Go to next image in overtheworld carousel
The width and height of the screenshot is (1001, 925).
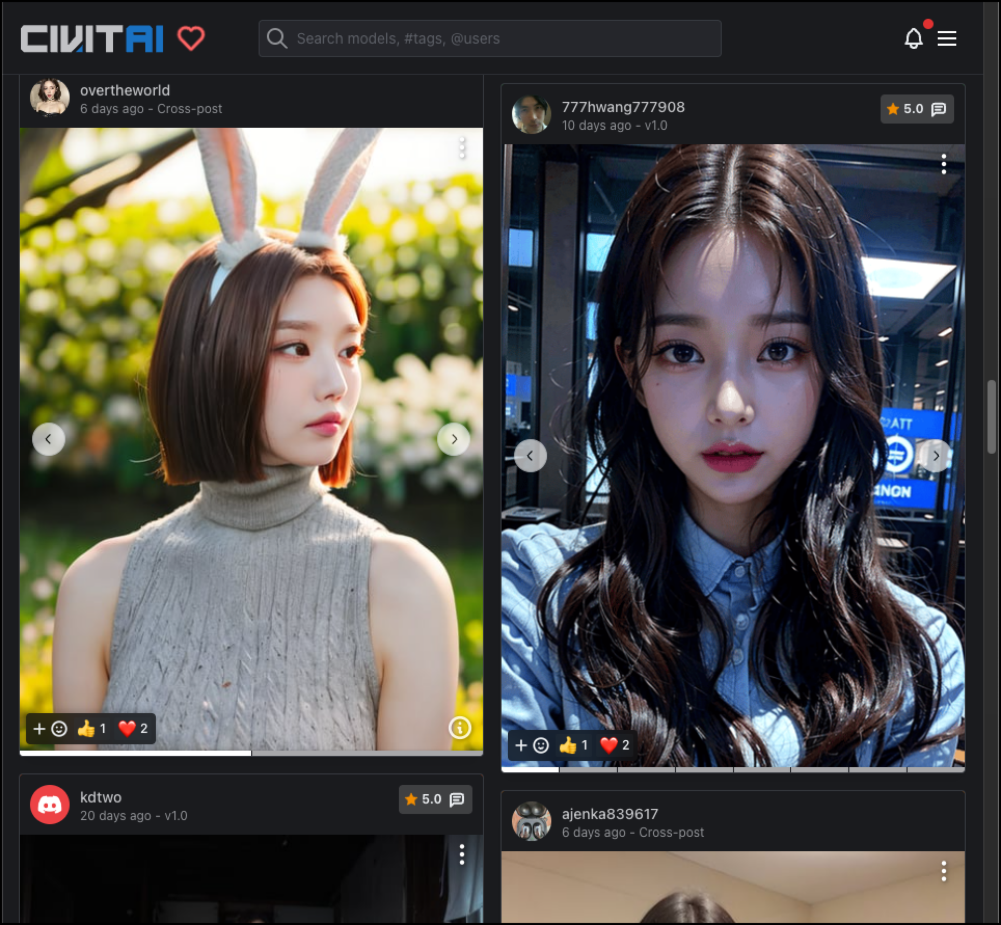pyautogui.click(x=454, y=440)
